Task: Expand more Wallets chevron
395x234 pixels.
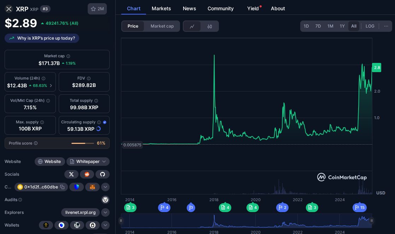Action: tap(105, 225)
